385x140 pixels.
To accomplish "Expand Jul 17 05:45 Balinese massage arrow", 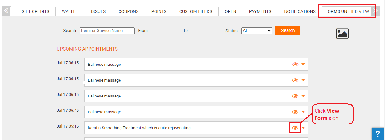I will 303,112.
